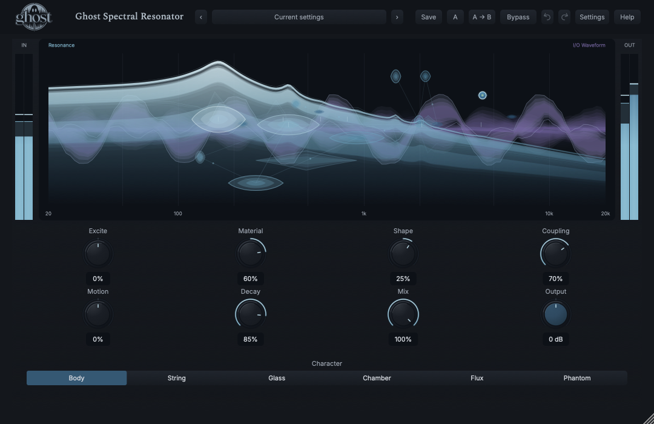This screenshot has width=654, height=424.
Task: Go to next preset arrow
Action: tap(397, 17)
